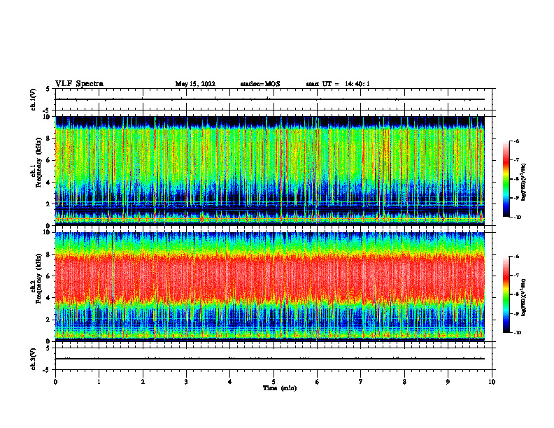The width and height of the screenshot is (554, 428).
Task: Click the ch.3(V) axis label
Action: click(33, 359)
